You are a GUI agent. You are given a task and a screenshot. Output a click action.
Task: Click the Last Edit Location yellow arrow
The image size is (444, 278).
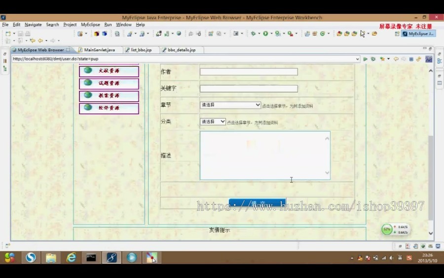point(33,40)
